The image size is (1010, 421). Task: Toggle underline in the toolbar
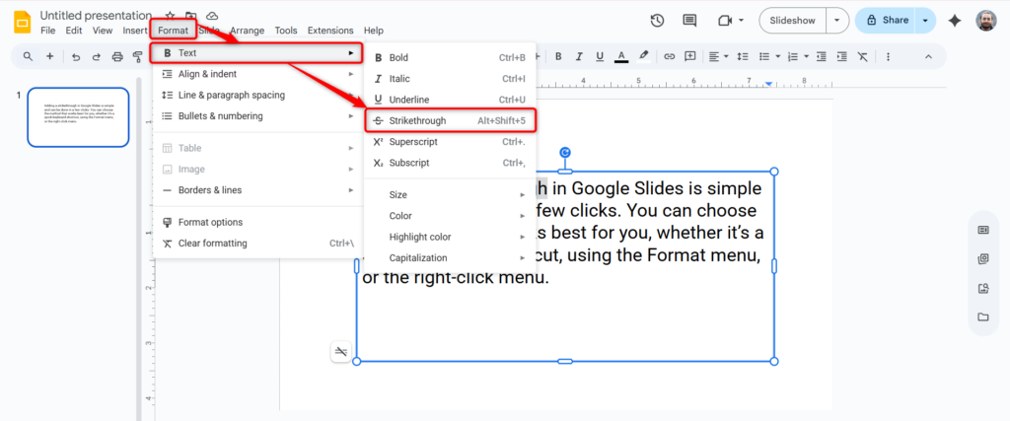click(600, 56)
